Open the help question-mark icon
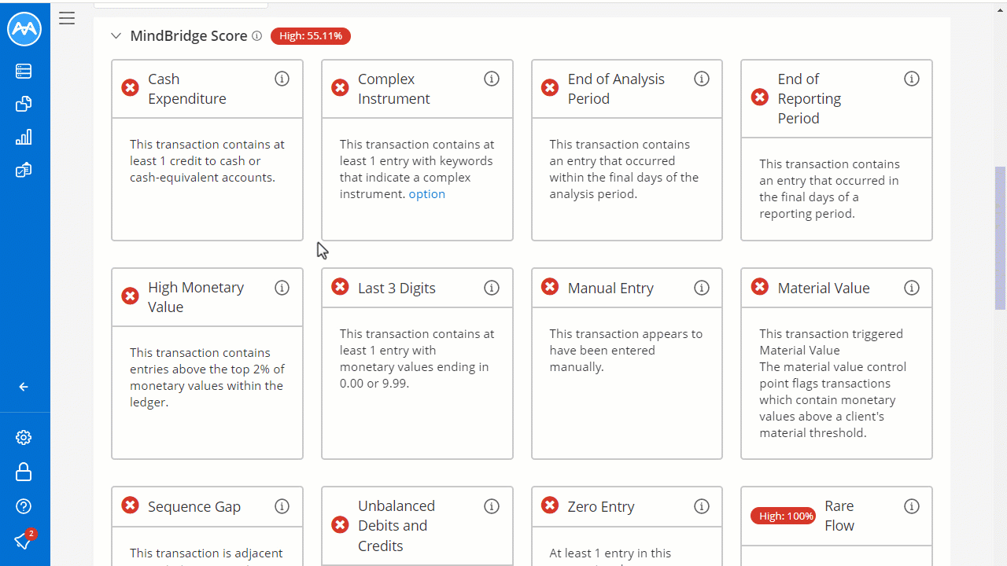 23,506
